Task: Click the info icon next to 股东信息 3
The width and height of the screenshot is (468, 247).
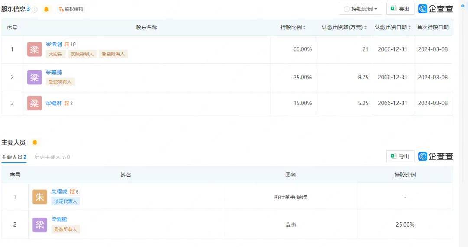Action: 35,9
